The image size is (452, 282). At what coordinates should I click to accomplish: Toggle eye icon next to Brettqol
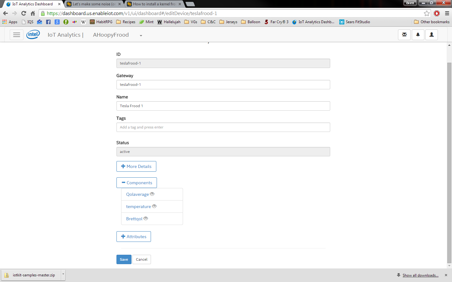[146, 218]
